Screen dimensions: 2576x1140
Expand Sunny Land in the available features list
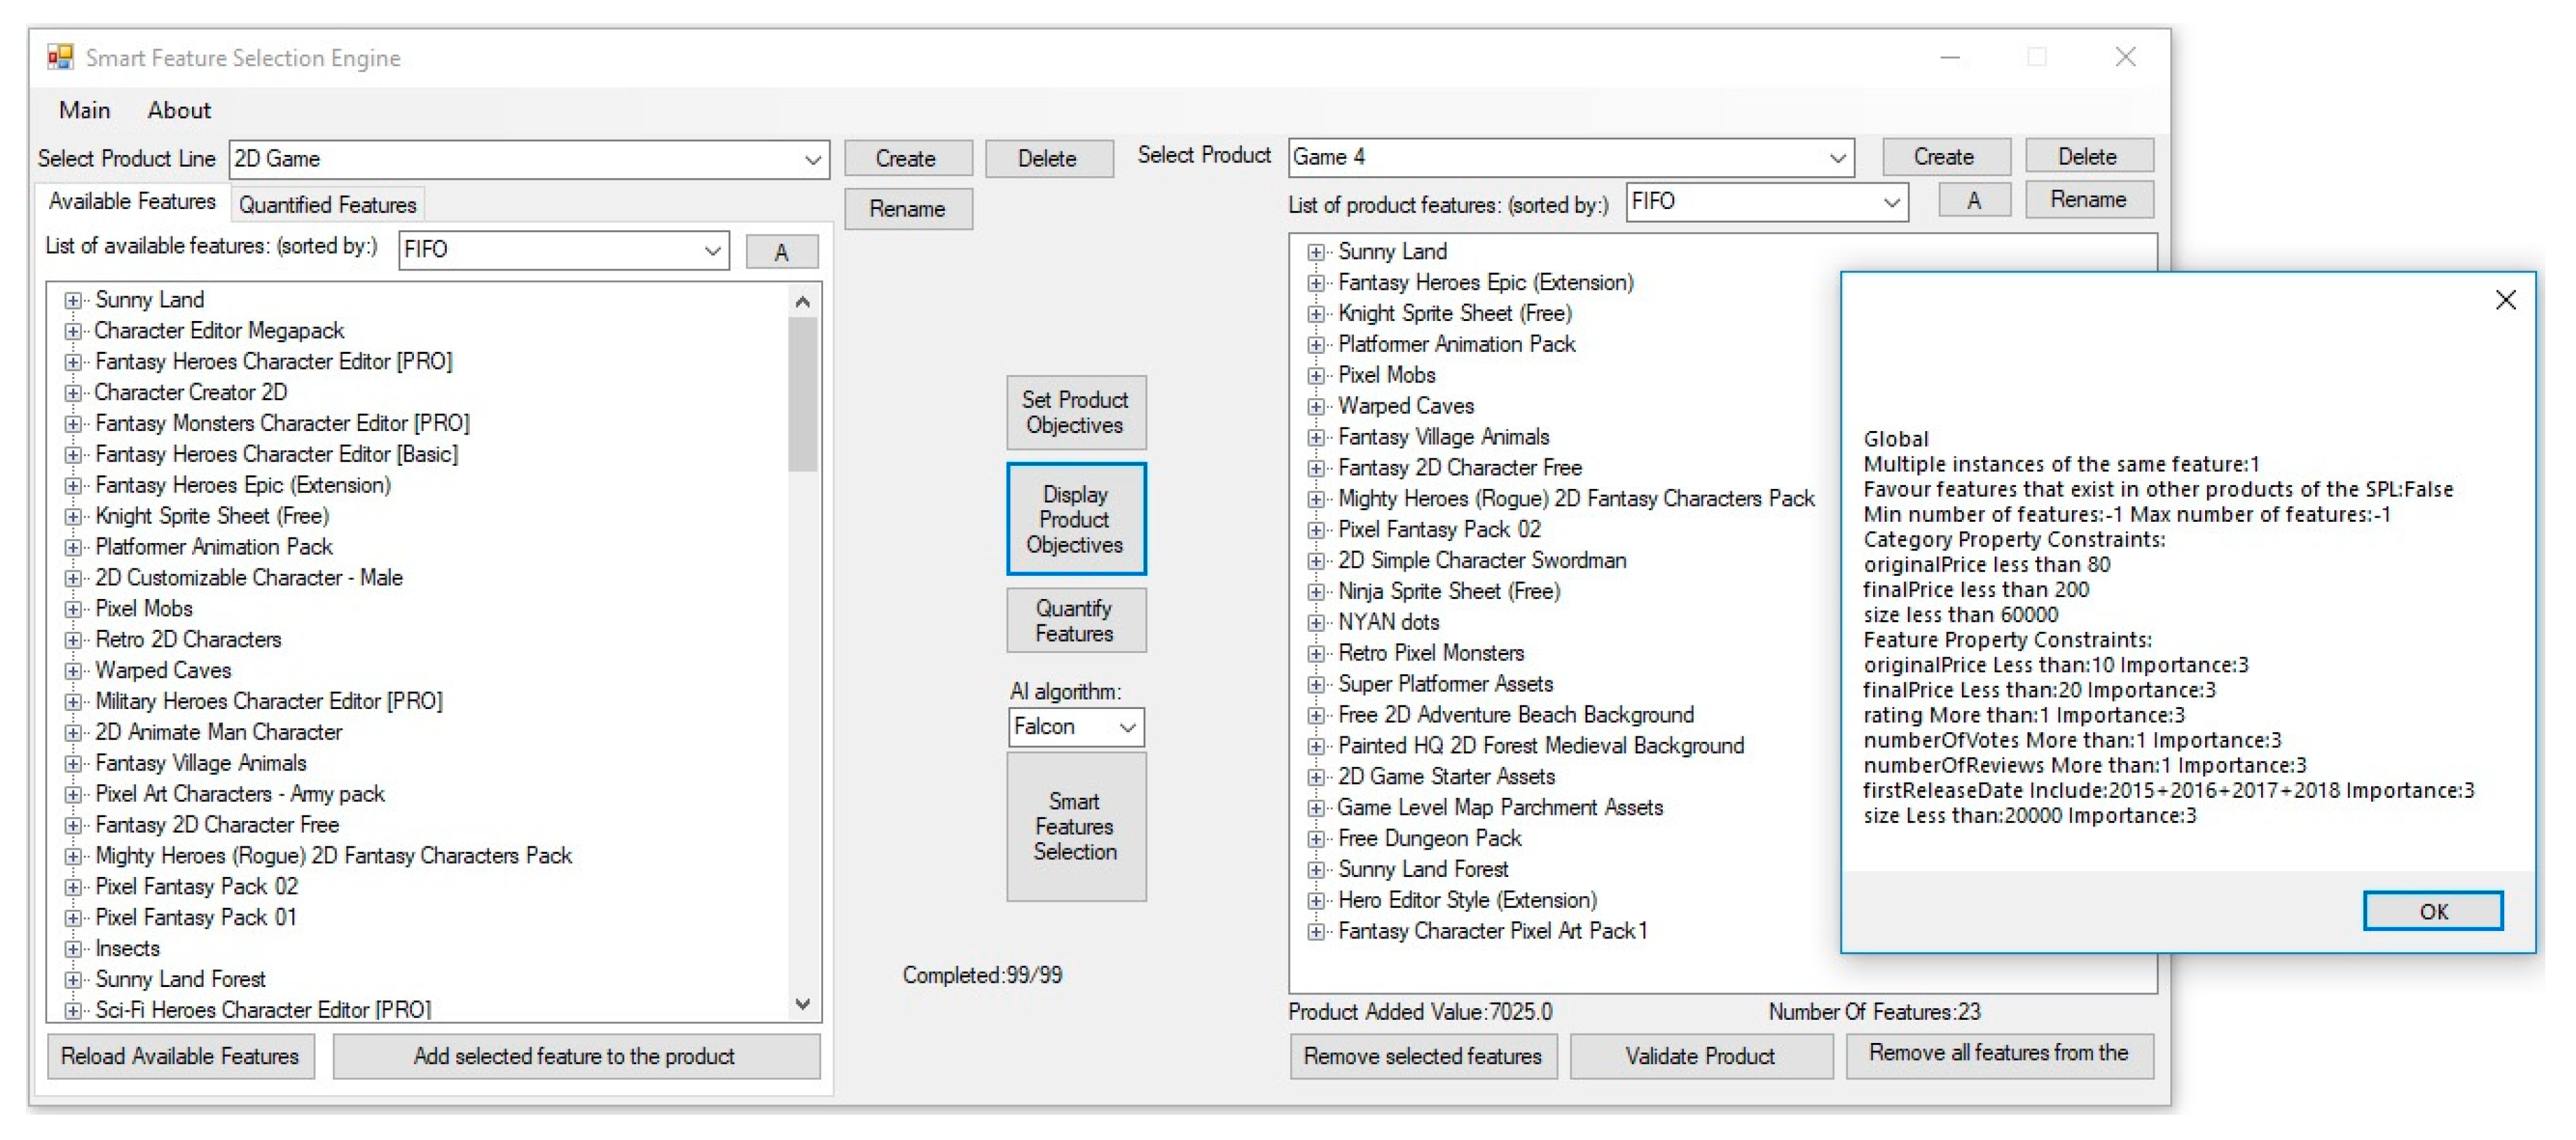73,300
